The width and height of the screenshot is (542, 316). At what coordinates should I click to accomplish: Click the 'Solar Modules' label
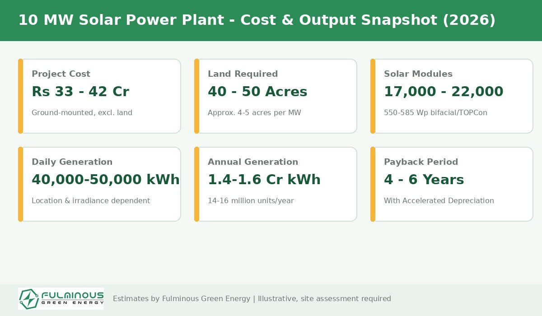[418, 74]
